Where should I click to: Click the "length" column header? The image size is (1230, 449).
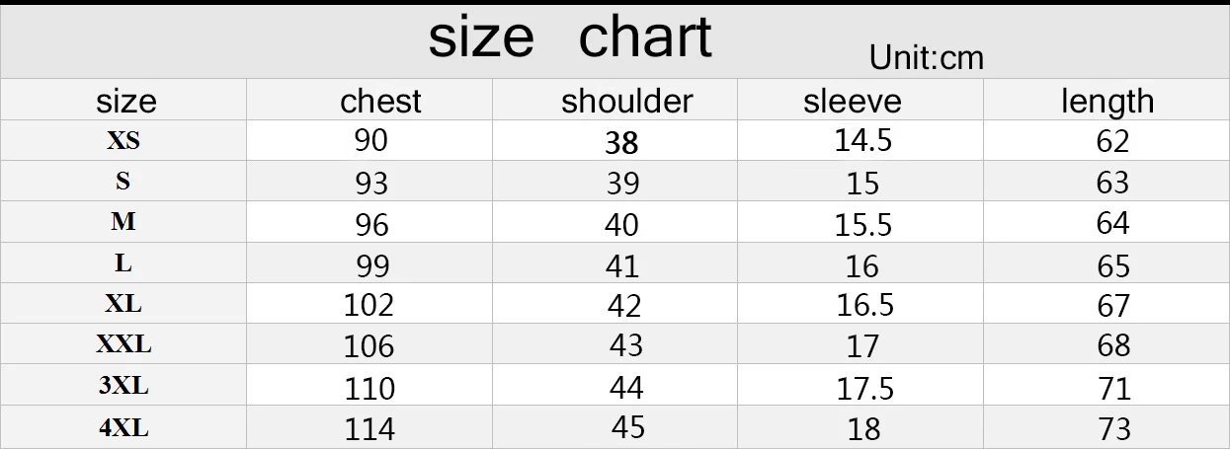[x=1107, y=102]
